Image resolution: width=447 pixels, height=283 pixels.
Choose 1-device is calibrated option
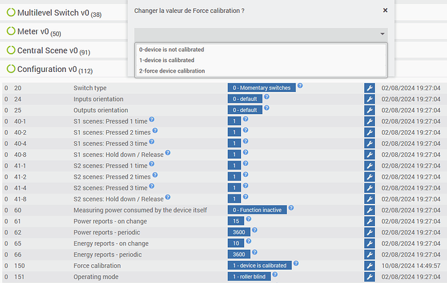(166, 60)
